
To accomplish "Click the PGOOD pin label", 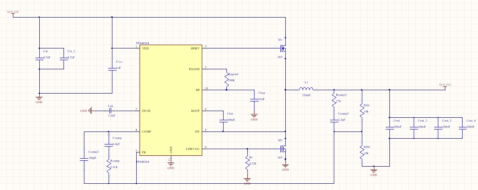I will [194, 69].
